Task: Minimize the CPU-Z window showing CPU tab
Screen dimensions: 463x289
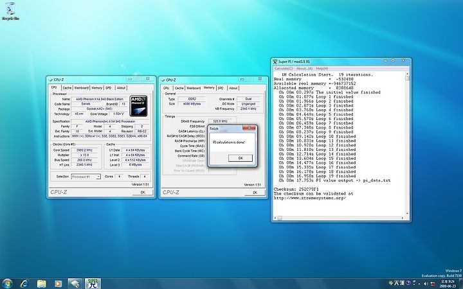Action: pos(130,79)
